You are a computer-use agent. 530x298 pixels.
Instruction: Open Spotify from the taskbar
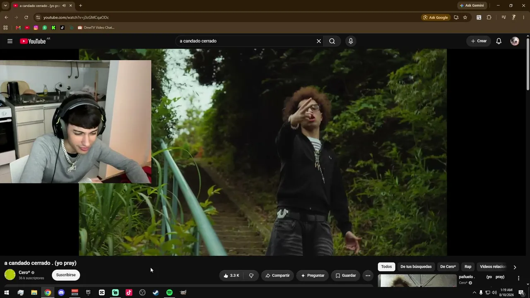pos(169,293)
